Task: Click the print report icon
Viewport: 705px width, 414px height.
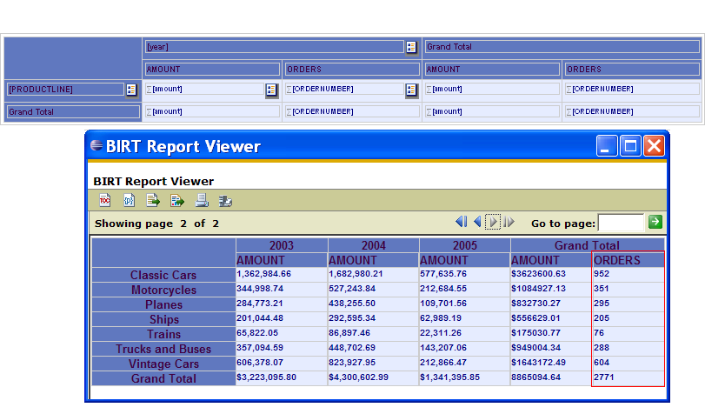Action: coord(202,201)
